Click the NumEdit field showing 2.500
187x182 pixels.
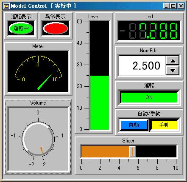[x=142, y=65]
